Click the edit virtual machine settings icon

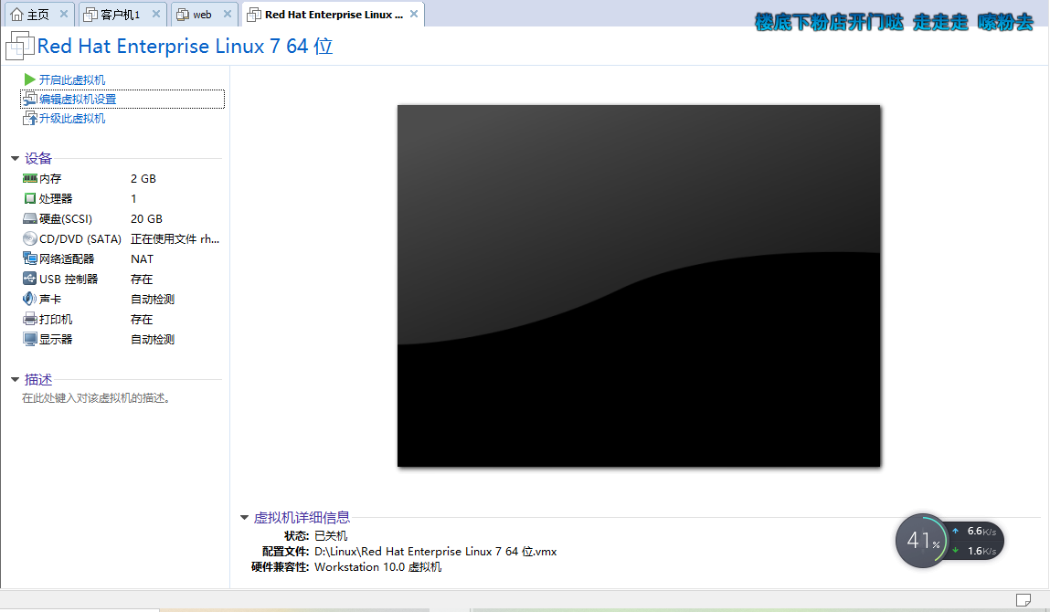tap(29, 99)
